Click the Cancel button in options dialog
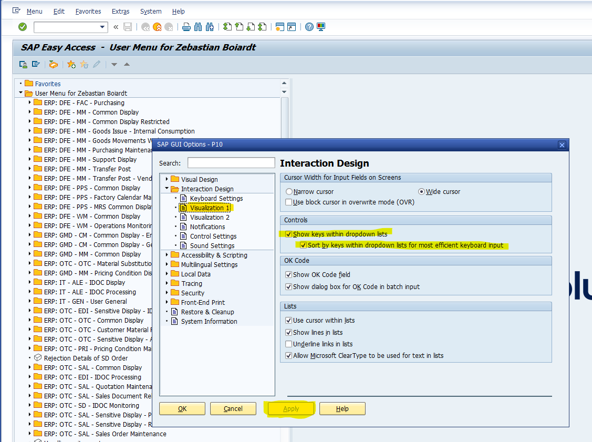This screenshot has height=442, width=592. pos(233,408)
